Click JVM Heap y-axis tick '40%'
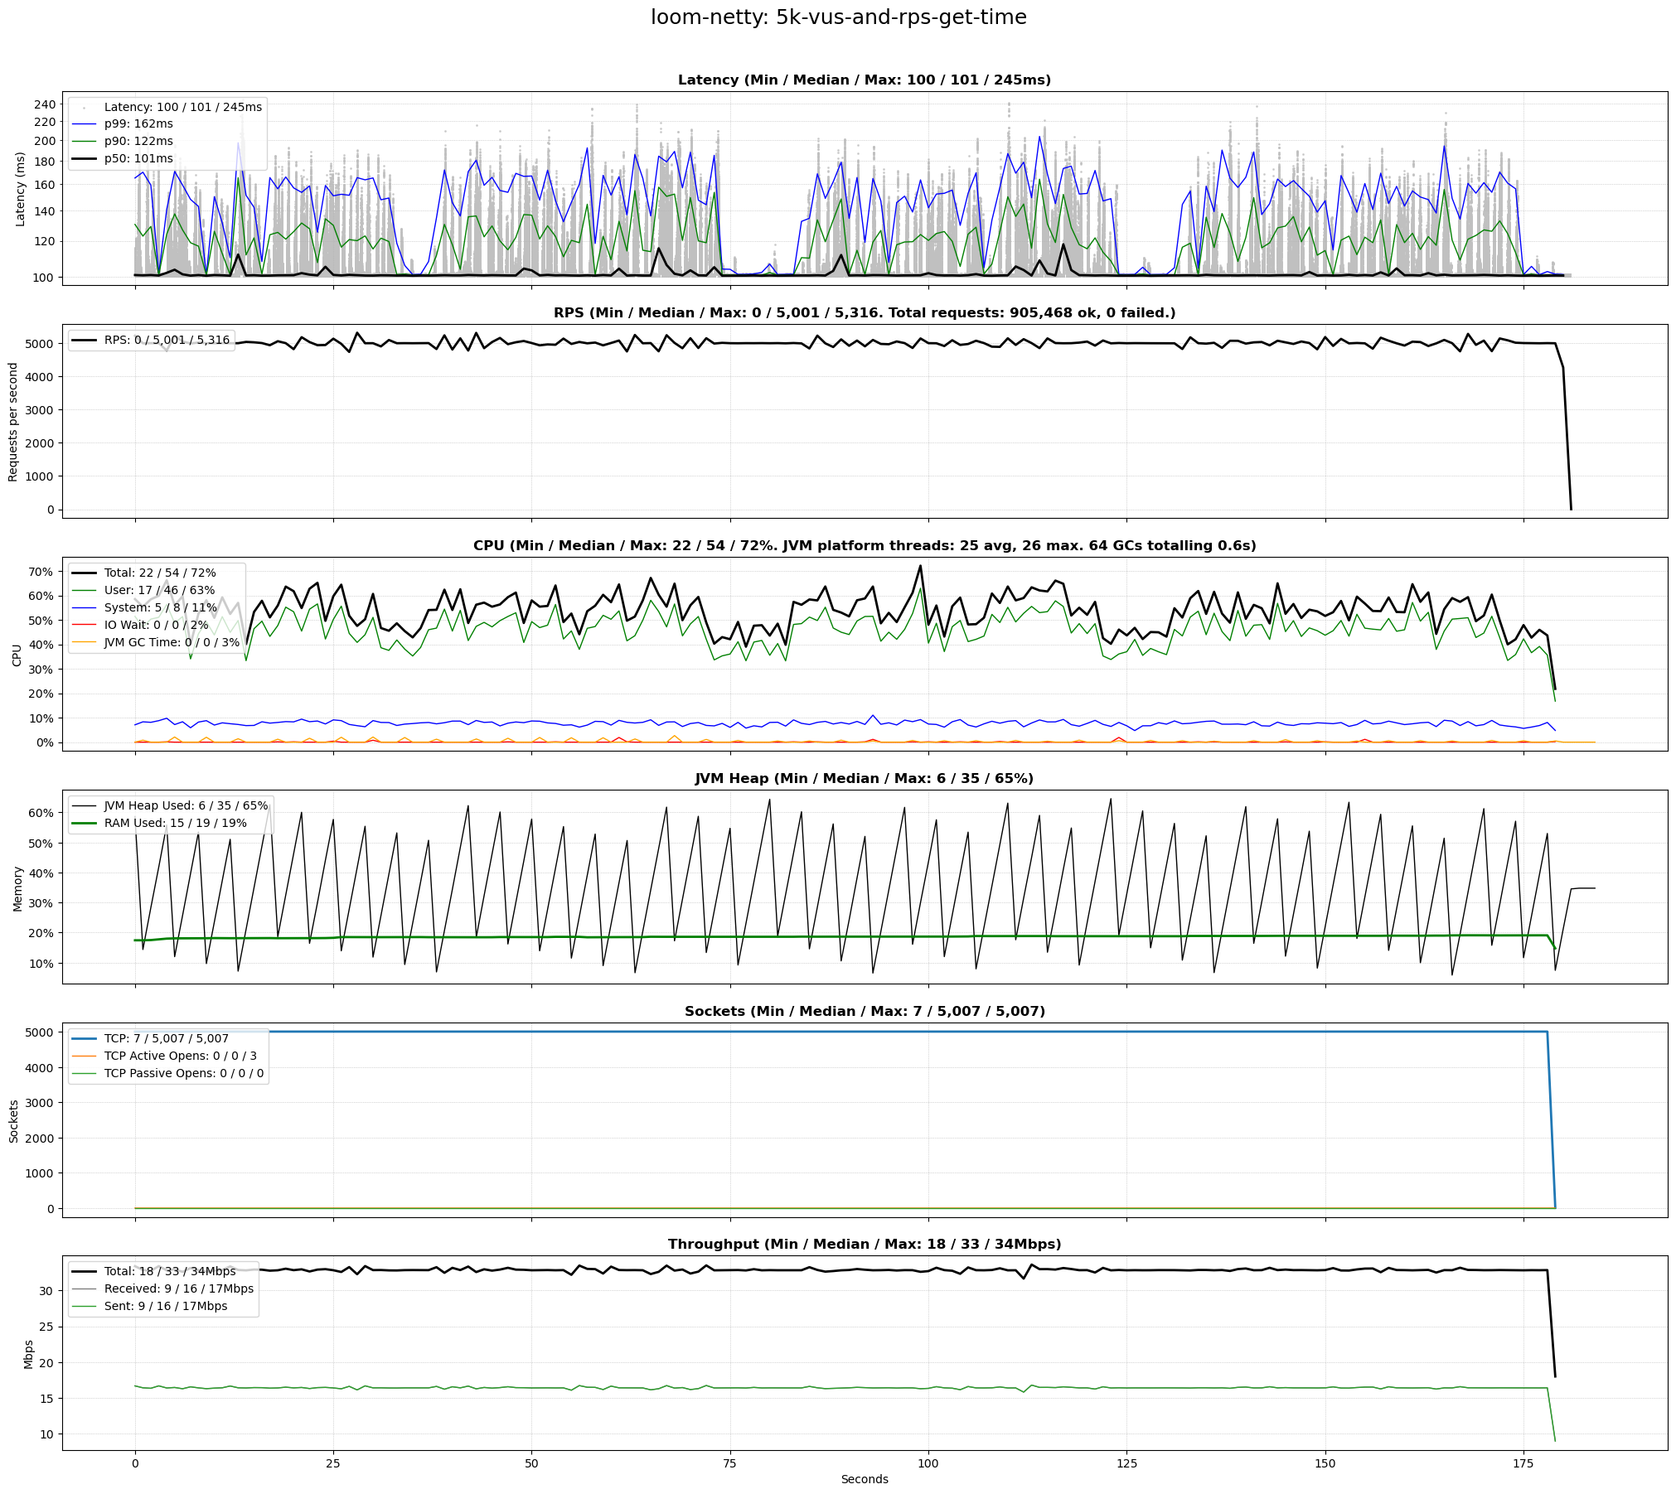Screen dimensions: 1676x1494 41,873
